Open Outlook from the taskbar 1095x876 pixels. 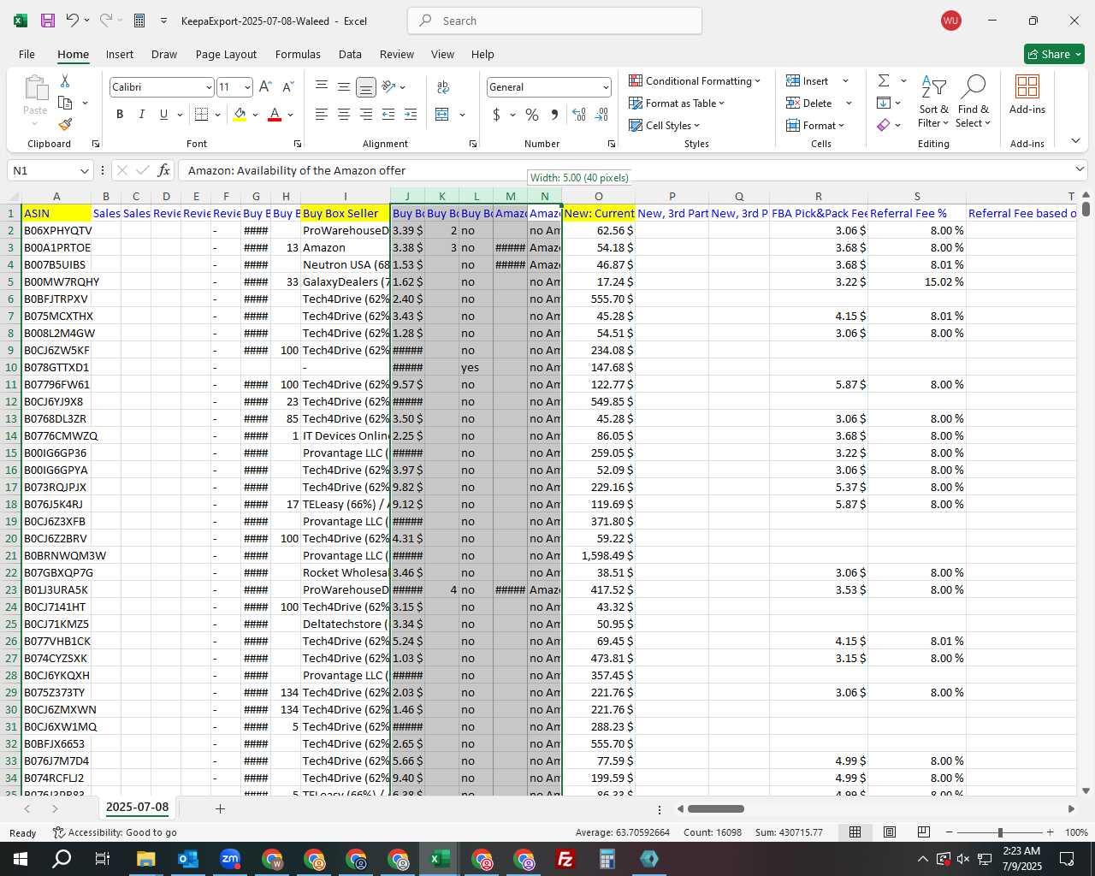[x=188, y=859]
